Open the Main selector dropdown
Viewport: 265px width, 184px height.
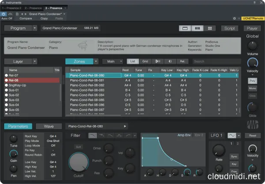[113, 61]
